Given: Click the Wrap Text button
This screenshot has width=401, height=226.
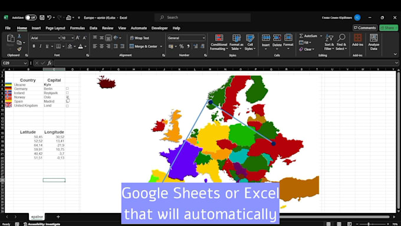Looking at the screenshot, I should pos(140,38).
